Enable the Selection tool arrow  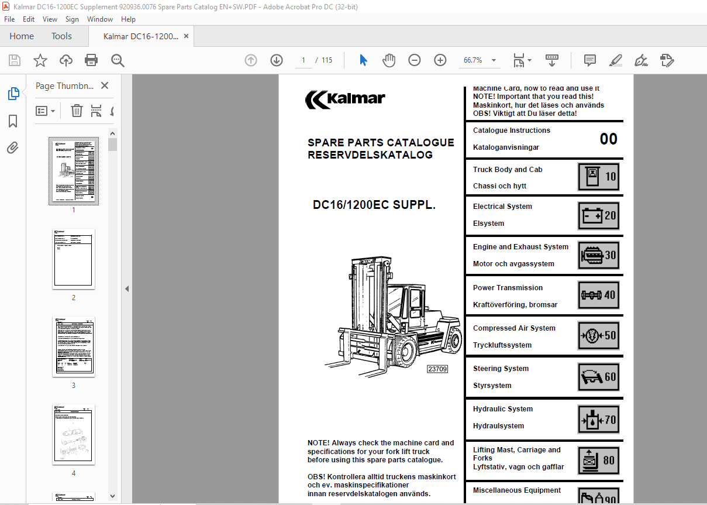[x=363, y=60]
